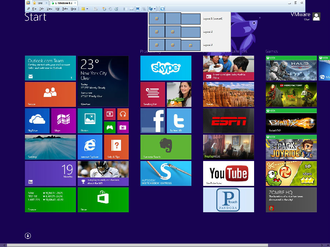Open the Evernote Touch tile

tap(166, 147)
